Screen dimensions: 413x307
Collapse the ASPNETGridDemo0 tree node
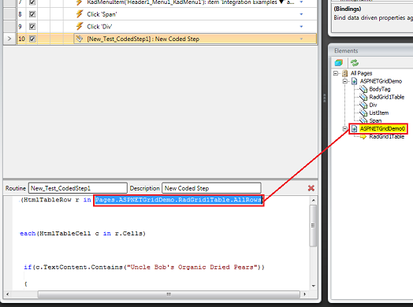click(x=344, y=128)
